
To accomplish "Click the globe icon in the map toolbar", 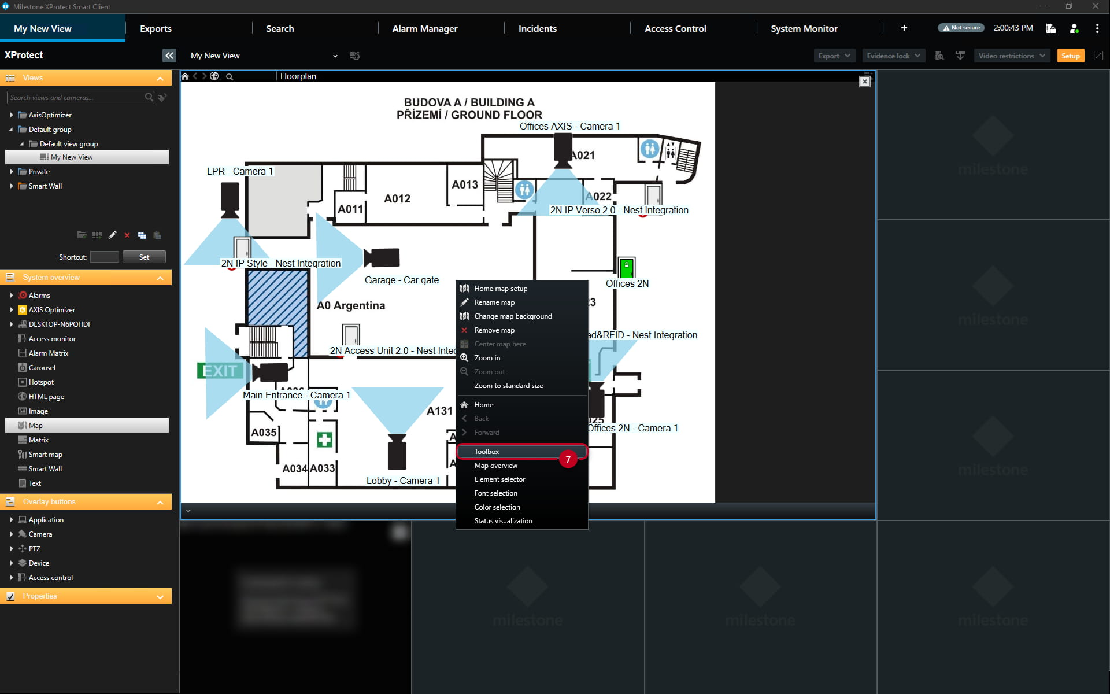I will pos(214,76).
